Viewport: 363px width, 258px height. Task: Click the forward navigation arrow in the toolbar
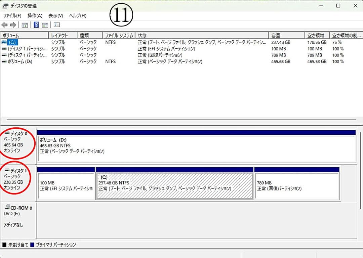pos(12,25)
